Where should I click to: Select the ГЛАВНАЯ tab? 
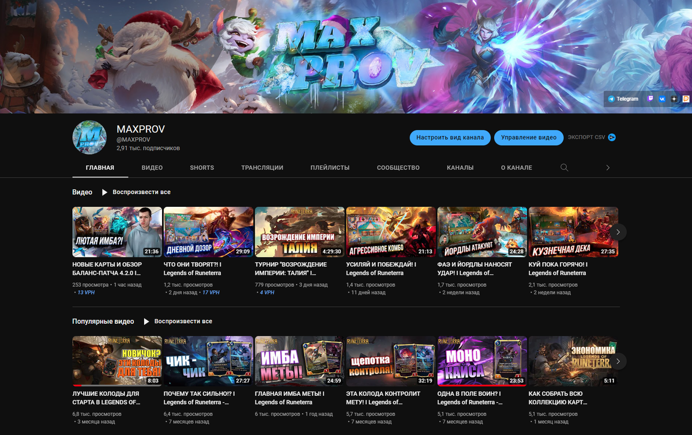100,168
